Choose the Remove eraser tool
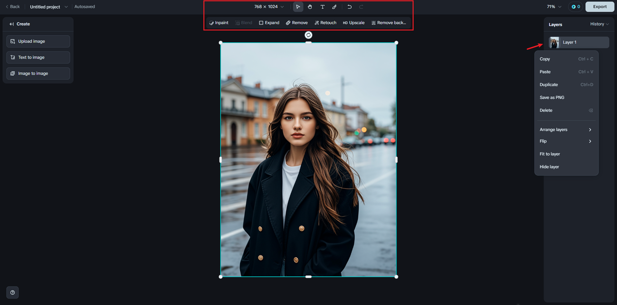Viewport: 617px width, 305px height. click(296, 23)
